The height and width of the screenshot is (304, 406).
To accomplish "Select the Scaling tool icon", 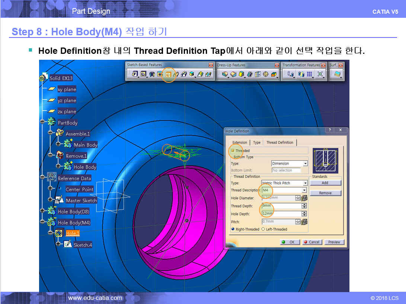I will point(320,74).
